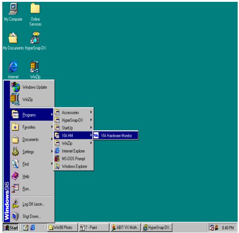Viewport: 239px width, 233px height.
Task: Click the Favorites folder icon
Action: point(15,127)
